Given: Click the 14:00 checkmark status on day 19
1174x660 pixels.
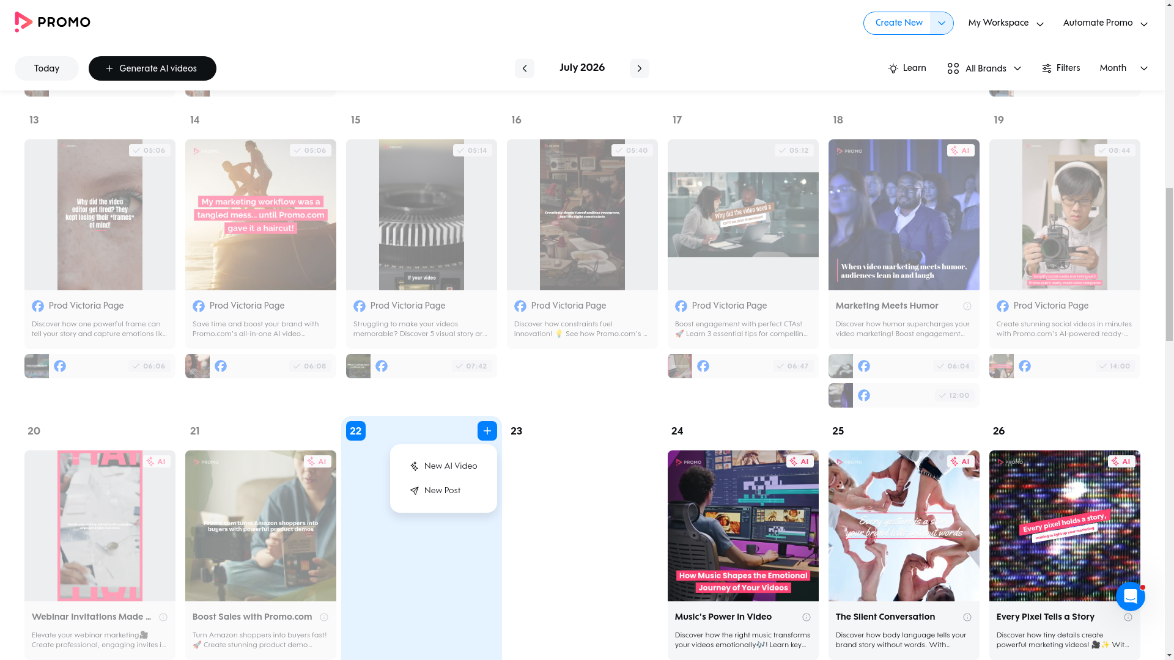Looking at the screenshot, I should click(x=1115, y=366).
